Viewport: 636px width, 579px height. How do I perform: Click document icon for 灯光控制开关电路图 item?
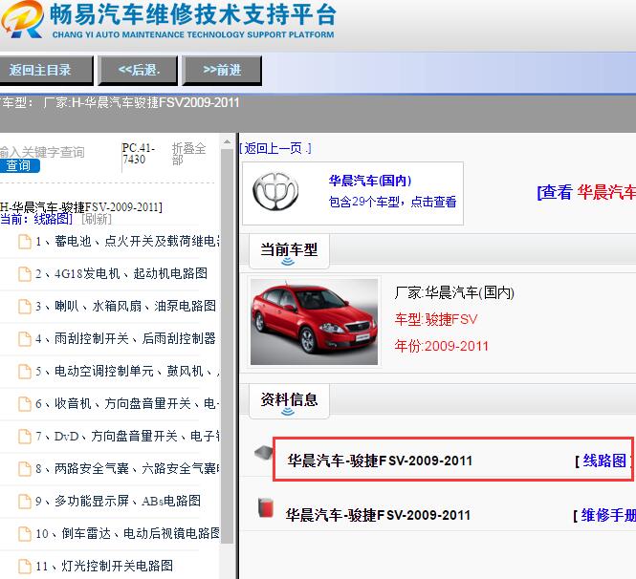coord(25,566)
